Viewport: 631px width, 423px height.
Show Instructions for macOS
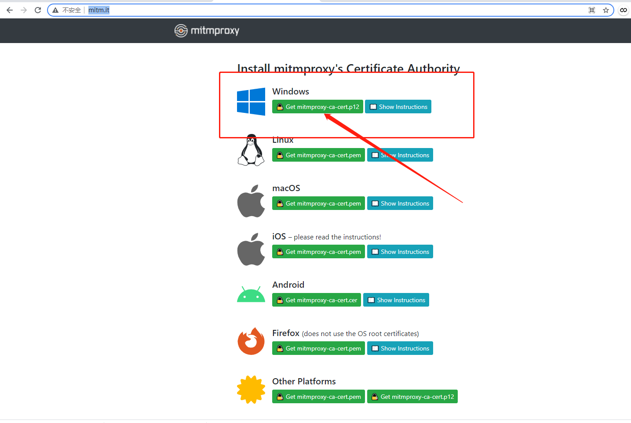tap(400, 203)
